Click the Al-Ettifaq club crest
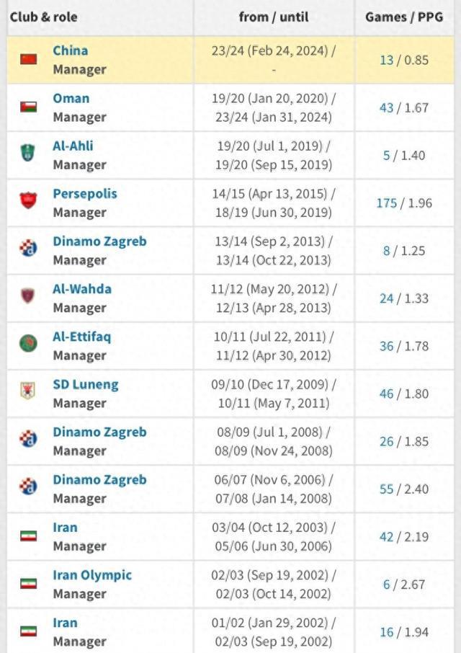461x653 pixels. [28, 345]
